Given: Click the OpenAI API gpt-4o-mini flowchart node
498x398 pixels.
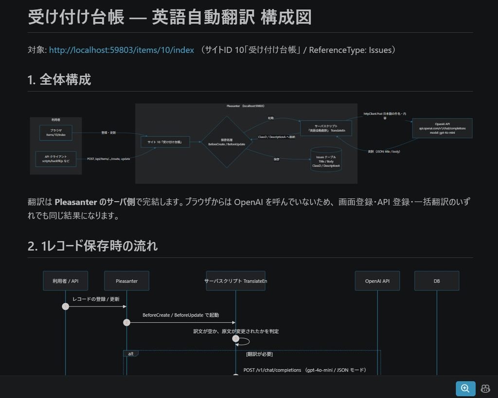Looking at the screenshot, I should click(442, 128).
